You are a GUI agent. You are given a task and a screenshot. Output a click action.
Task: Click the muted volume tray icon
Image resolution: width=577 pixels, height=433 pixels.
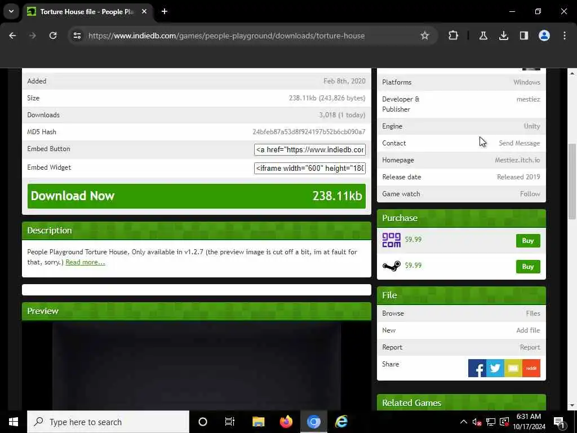(477, 422)
